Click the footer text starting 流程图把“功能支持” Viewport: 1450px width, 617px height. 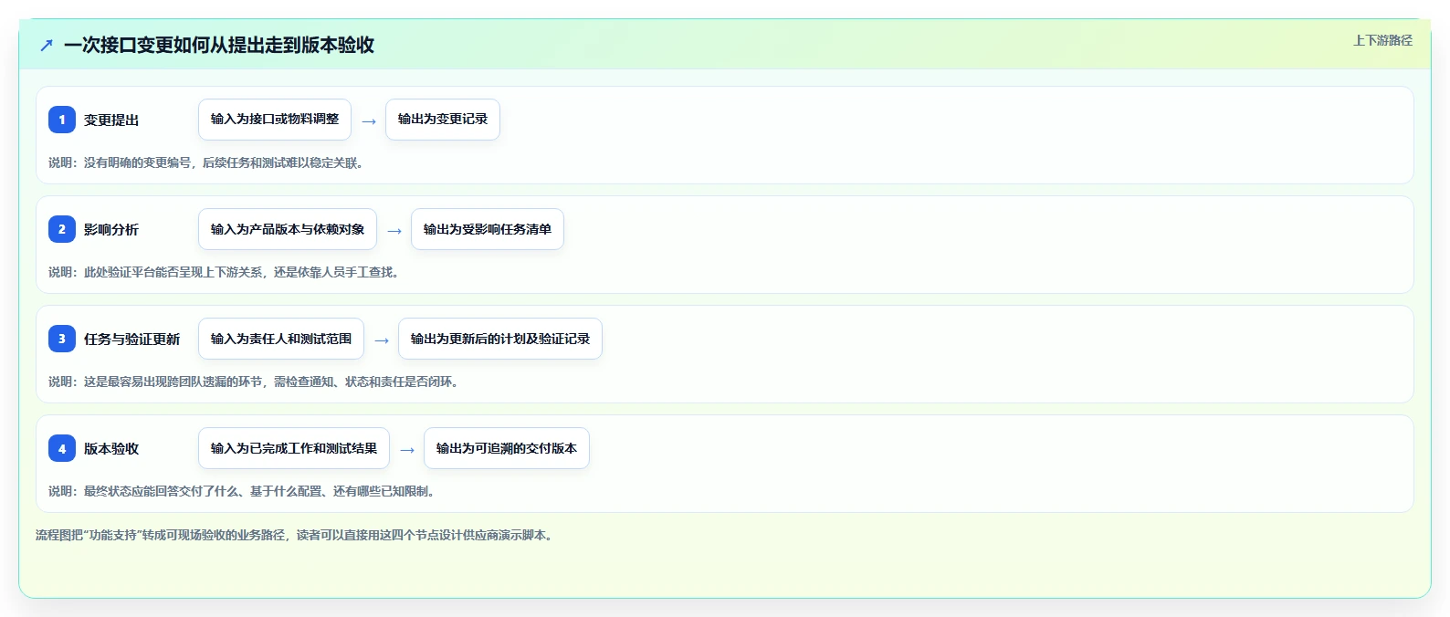[296, 535]
